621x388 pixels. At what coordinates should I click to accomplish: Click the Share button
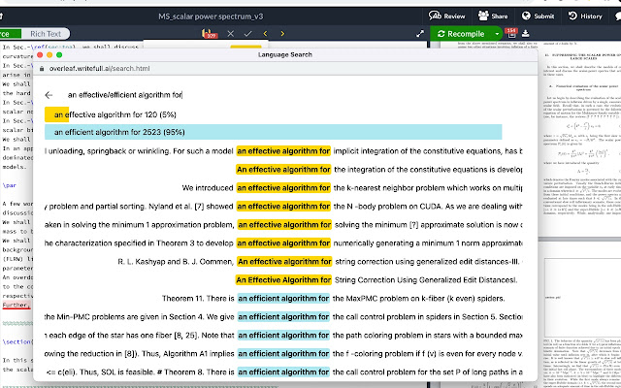494,16
